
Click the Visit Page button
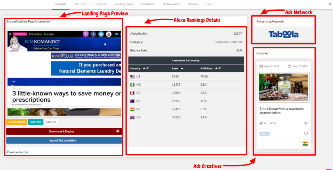pyautogui.click(x=36, y=122)
